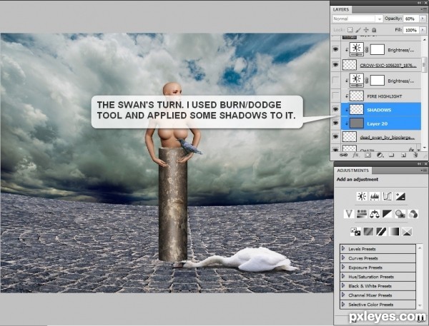Expand Exposure Presets
The width and height of the screenshot is (429, 326).
coord(343,267)
